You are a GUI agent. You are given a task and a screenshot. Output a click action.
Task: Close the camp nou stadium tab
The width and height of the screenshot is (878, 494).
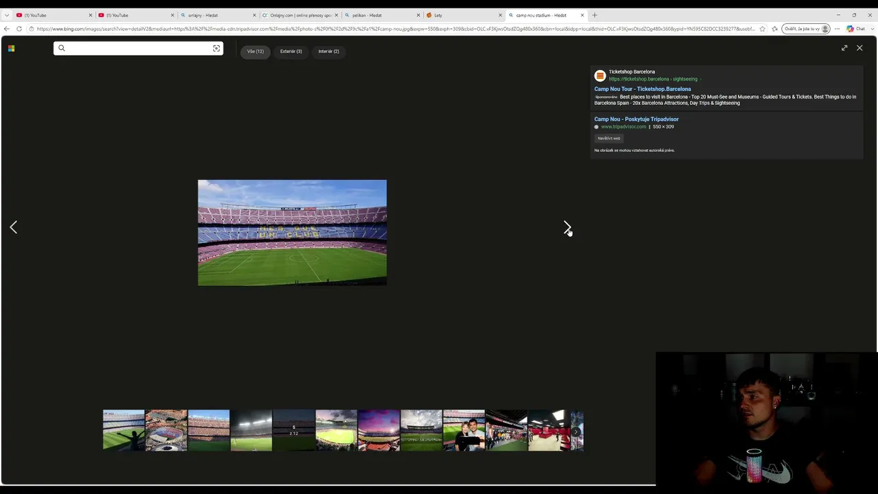(x=582, y=15)
